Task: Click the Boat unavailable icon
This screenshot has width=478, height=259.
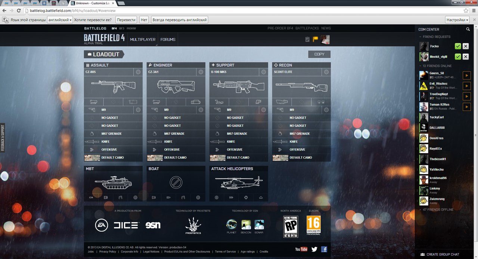Action: [x=176, y=182]
